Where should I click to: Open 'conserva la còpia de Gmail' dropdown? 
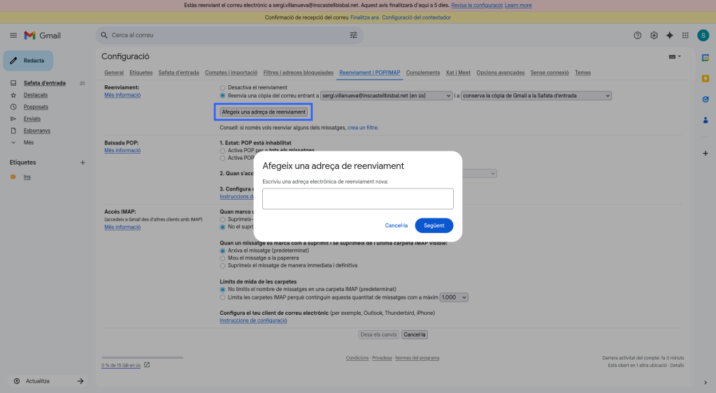[536, 96]
